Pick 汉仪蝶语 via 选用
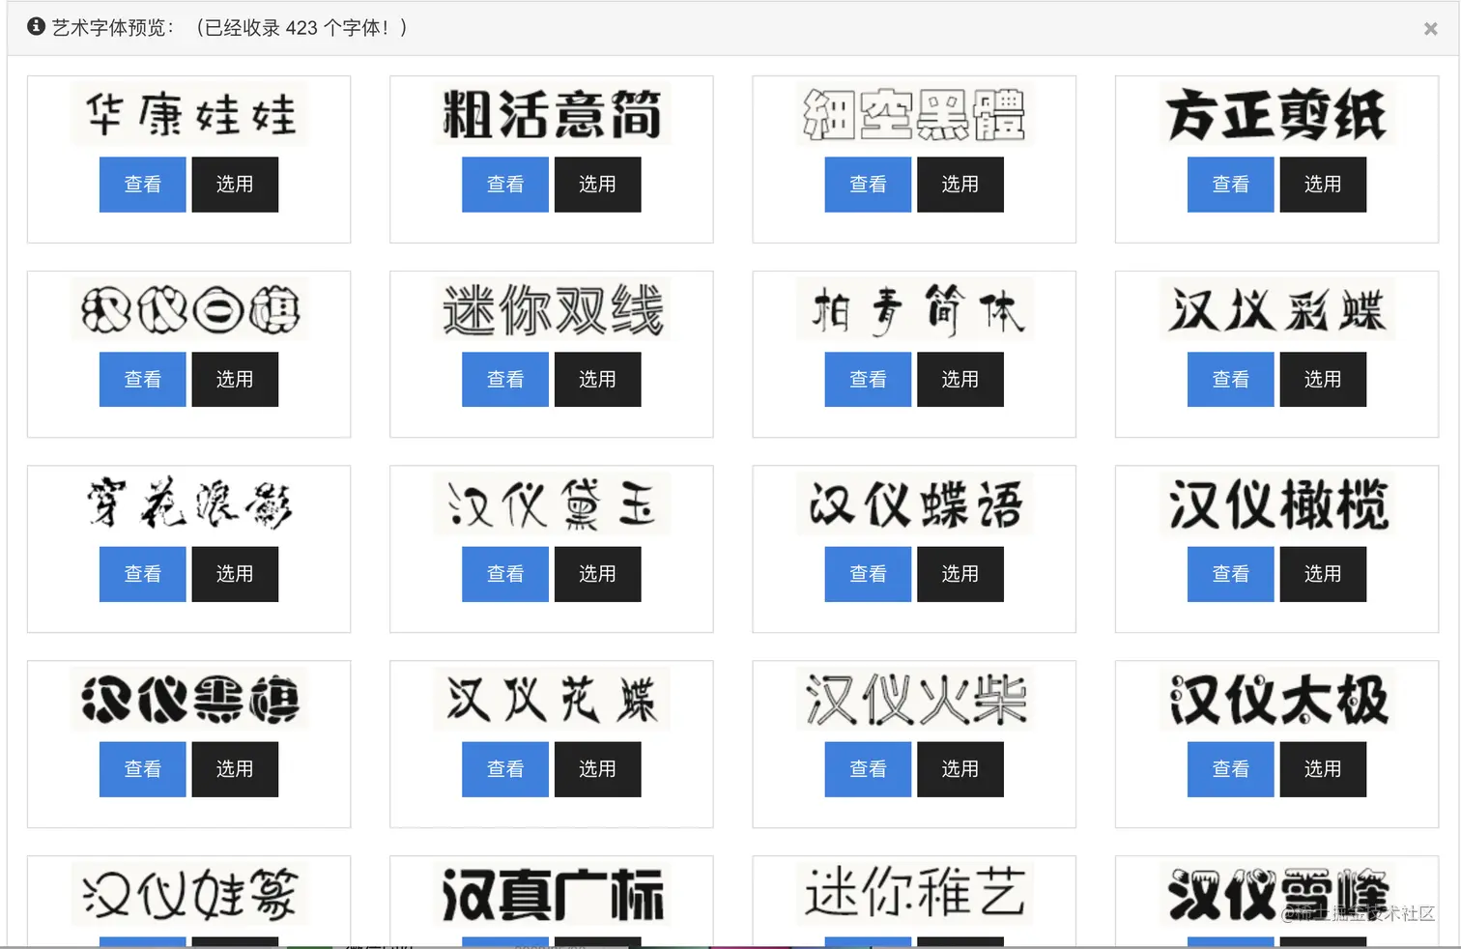This screenshot has width=1461, height=949. [x=960, y=574]
